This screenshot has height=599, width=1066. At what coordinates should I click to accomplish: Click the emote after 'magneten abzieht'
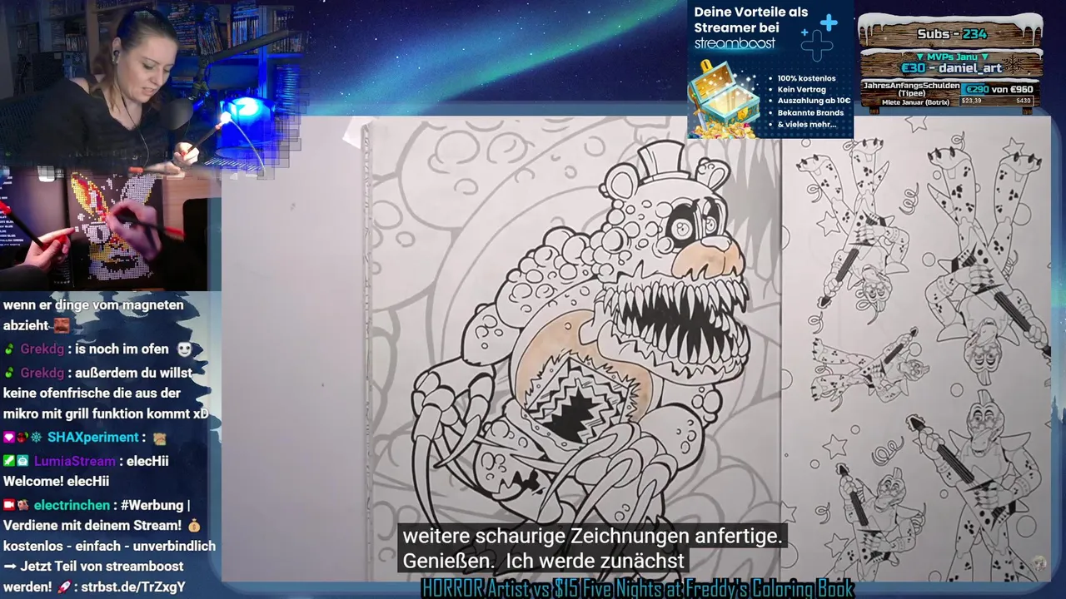pos(62,326)
